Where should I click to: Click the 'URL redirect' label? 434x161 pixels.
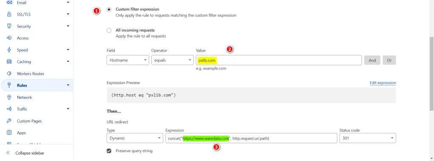[117, 122]
